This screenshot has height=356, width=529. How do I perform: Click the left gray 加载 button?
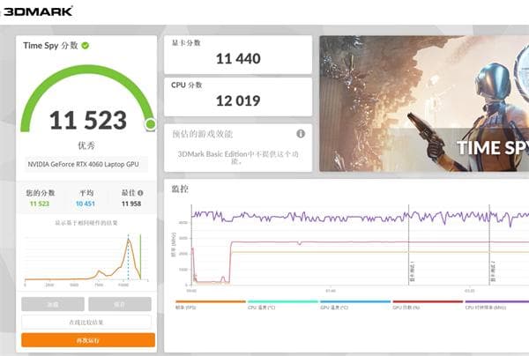point(53,304)
